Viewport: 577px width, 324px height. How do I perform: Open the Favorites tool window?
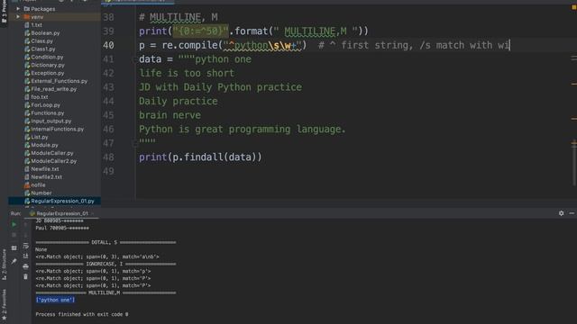(x=4, y=304)
